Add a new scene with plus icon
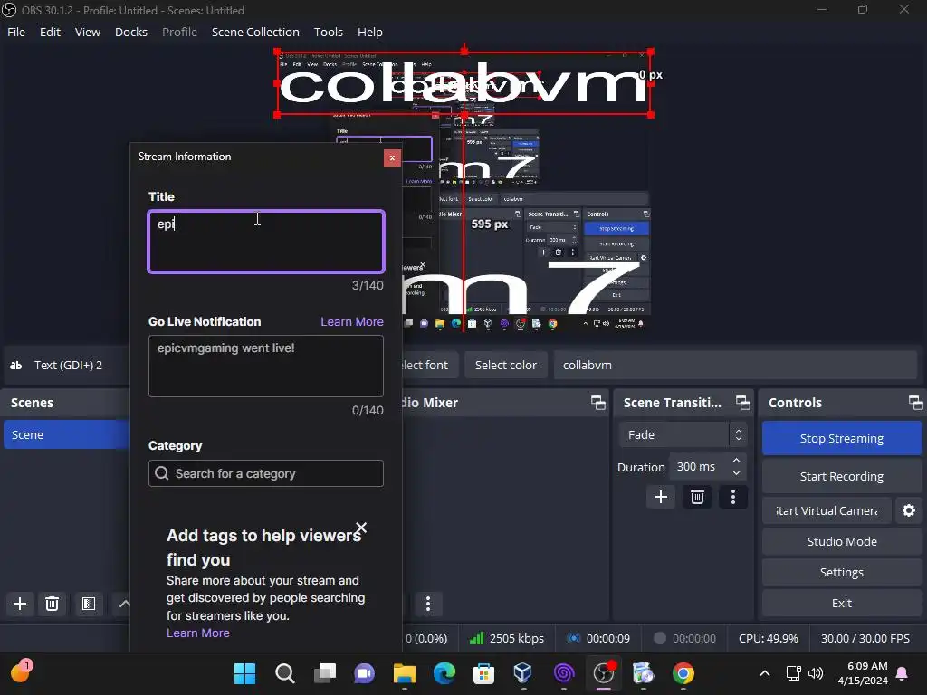Image resolution: width=927 pixels, height=695 pixels. [20, 604]
